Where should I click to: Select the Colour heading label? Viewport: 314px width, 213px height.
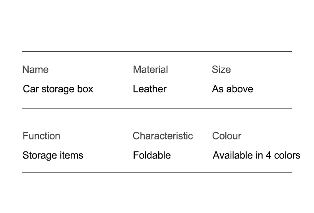point(227,136)
